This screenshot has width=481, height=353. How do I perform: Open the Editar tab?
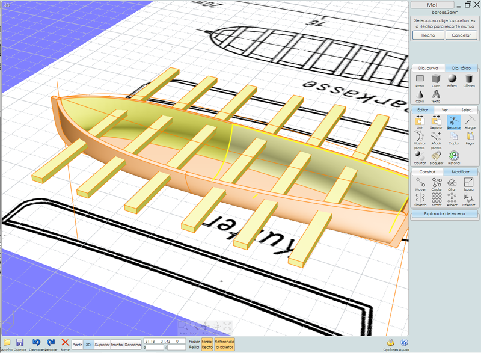[x=423, y=110]
